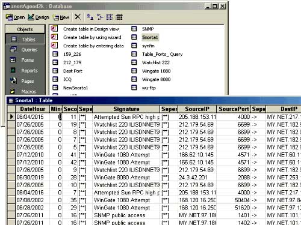Click date cell 07/12/2010 with seconds 41
This screenshot has width=301, height=225.
pyautogui.click(x=33, y=155)
